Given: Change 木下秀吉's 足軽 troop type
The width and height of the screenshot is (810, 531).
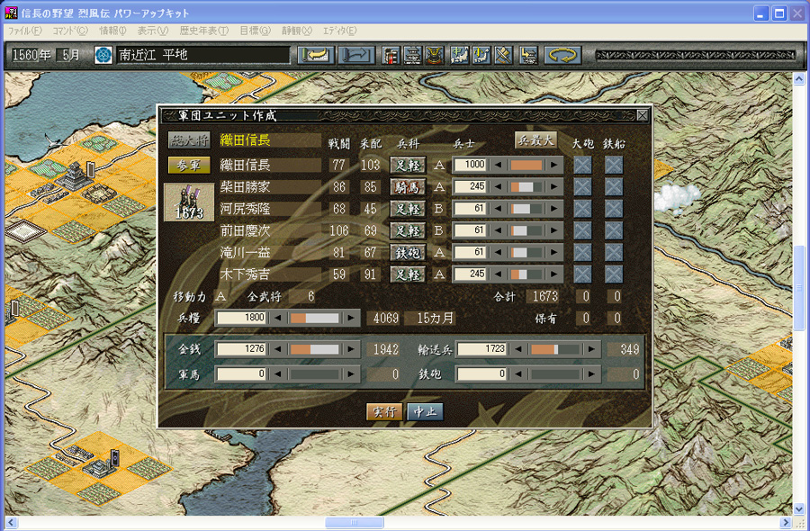Looking at the screenshot, I should pos(408,274).
